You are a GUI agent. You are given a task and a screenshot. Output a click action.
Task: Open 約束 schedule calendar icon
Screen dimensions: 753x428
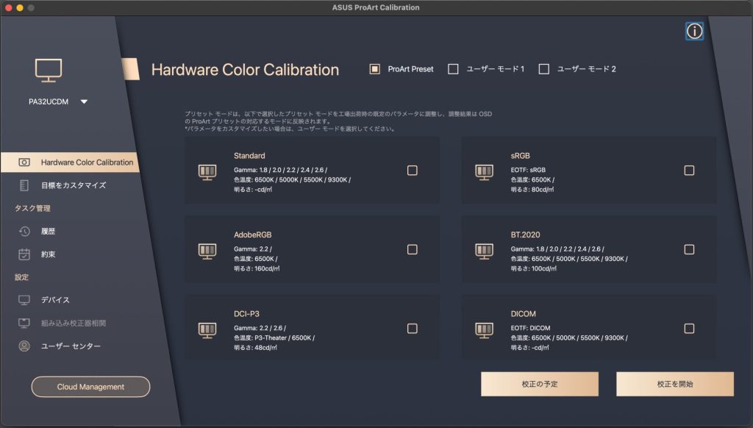click(x=24, y=254)
